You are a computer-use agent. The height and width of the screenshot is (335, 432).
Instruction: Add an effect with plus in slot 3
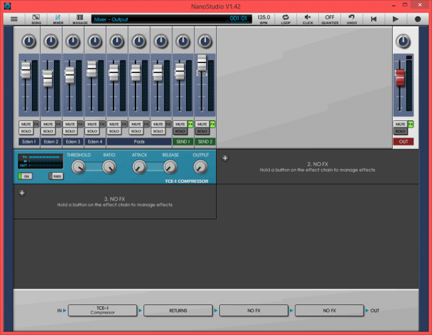click(22, 193)
